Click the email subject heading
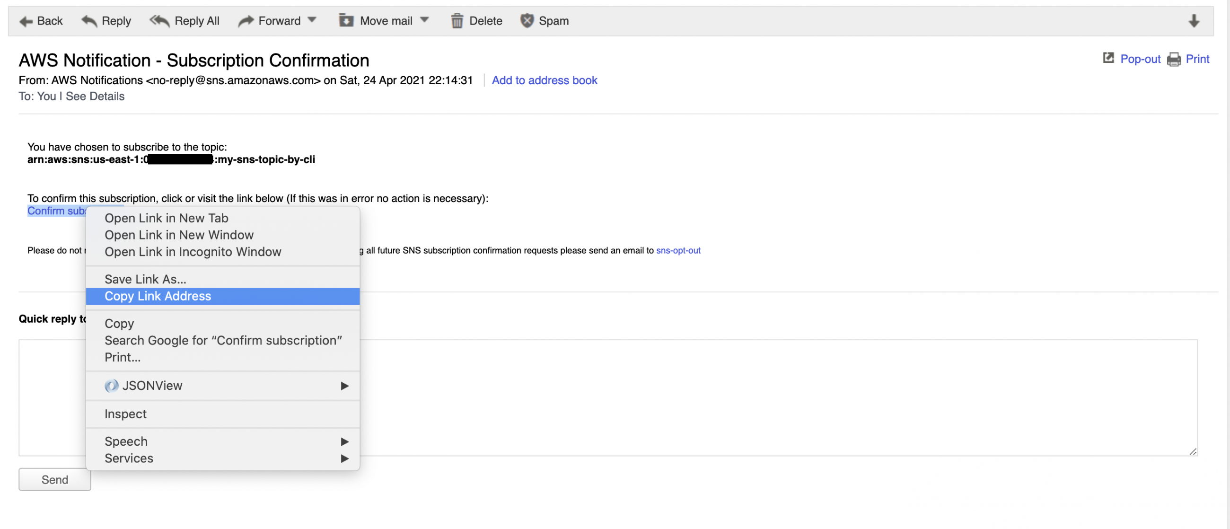This screenshot has width=1230, height=529. click(x=194, y=61)
